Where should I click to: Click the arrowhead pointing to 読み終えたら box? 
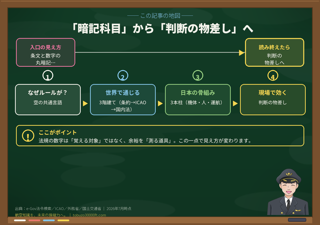pos(242,52)
